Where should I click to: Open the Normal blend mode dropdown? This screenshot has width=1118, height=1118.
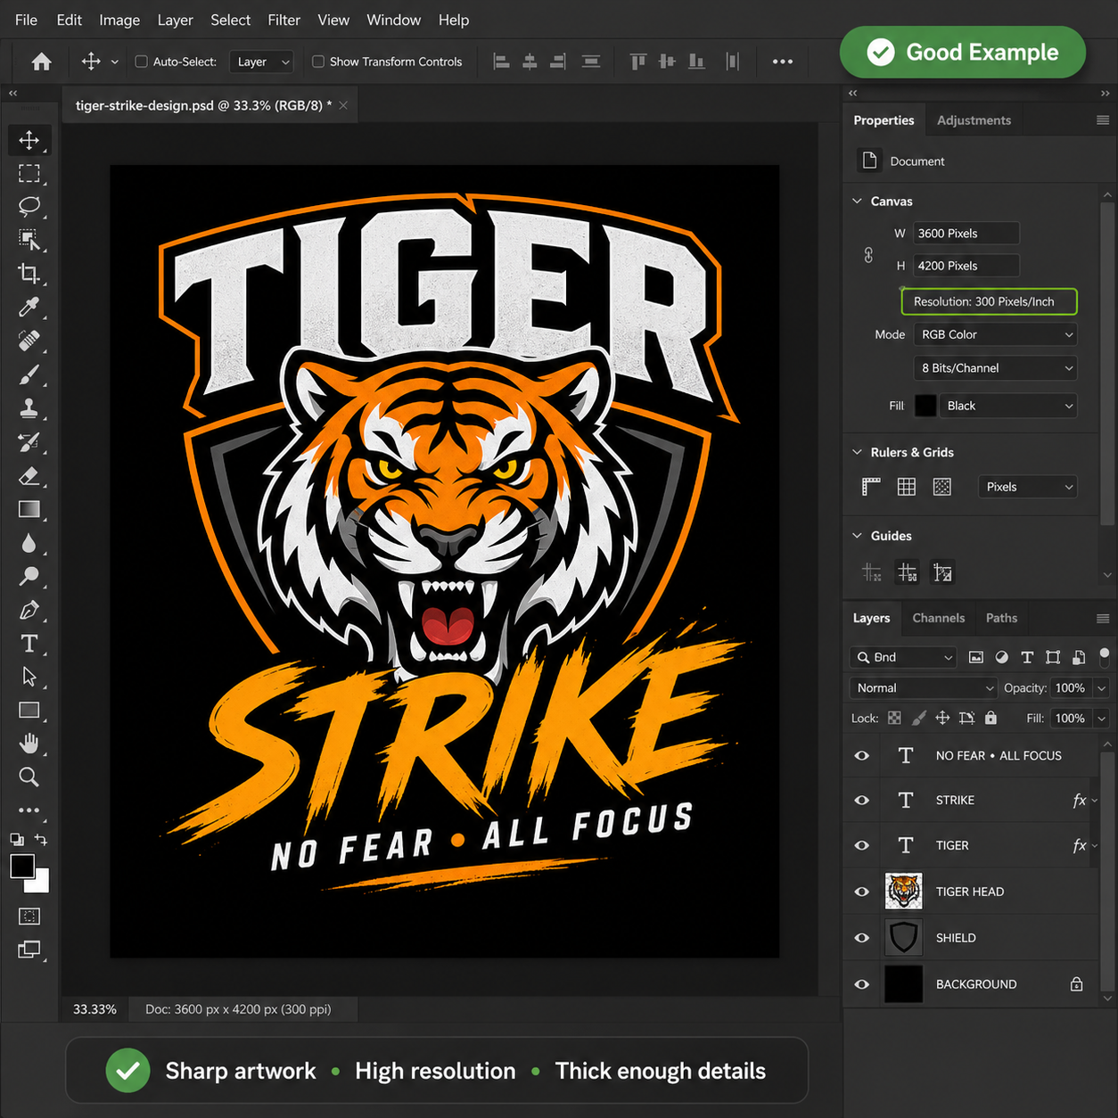pos(923,688)
